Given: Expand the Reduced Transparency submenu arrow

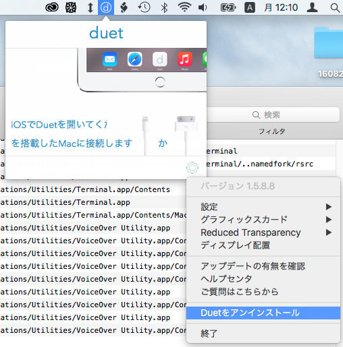Looking at the screenshot, I should coord(329,232).
